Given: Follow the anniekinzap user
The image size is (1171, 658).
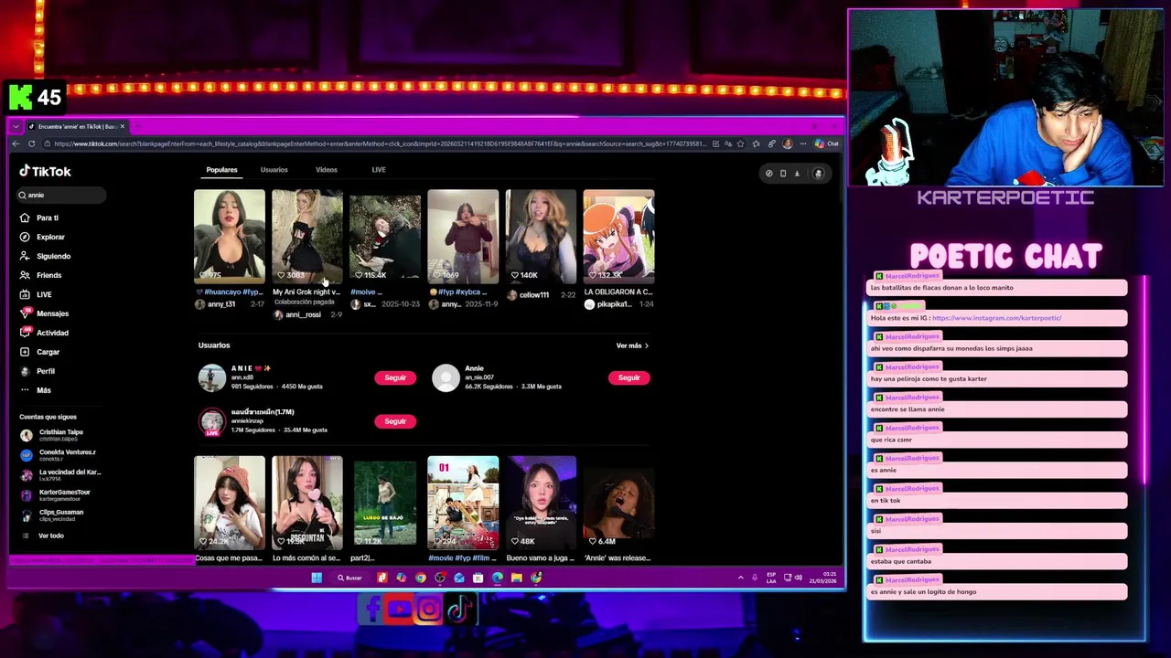Looking at the screenshot, I should point(395,421).
